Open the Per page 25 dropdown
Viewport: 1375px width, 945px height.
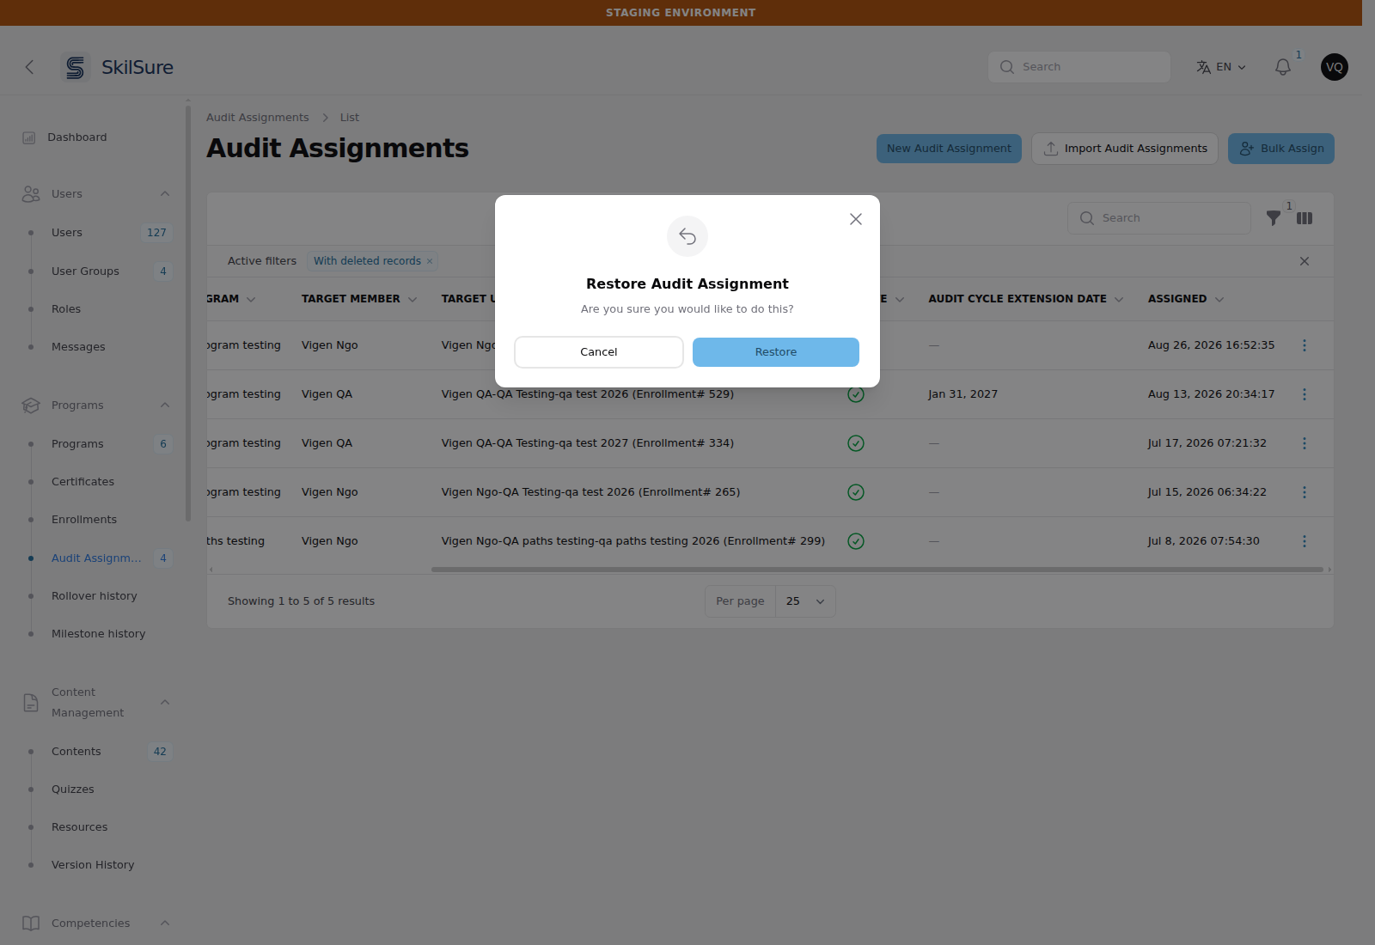805,601
